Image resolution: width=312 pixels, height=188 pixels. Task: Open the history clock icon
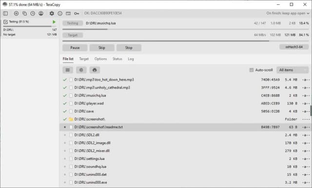33,13
